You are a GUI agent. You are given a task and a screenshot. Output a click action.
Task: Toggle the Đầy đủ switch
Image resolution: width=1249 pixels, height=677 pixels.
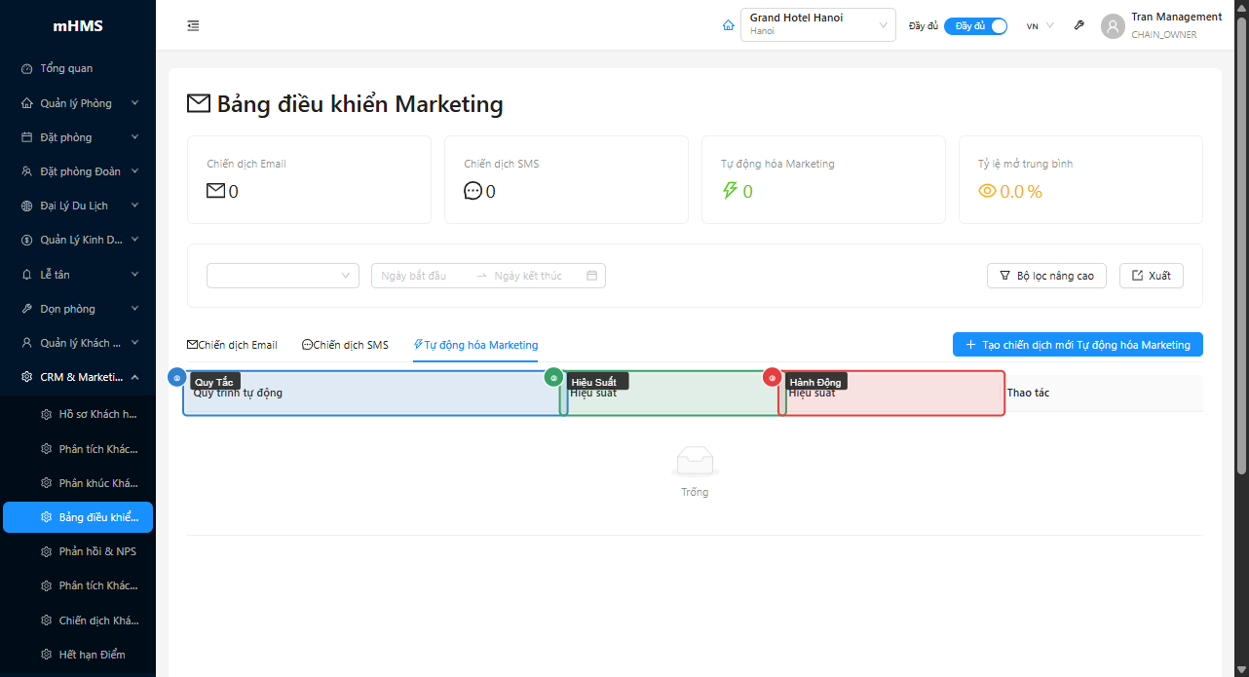coord(975,26)
